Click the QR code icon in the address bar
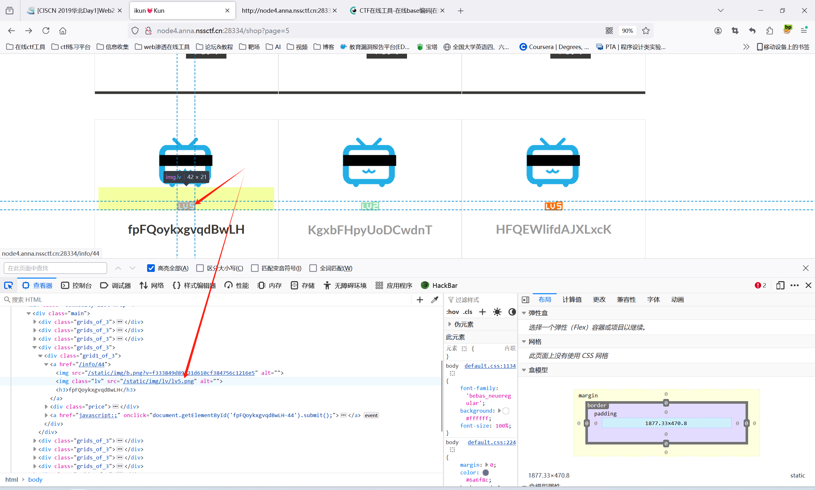815x490 pixels. click(609, 31)
